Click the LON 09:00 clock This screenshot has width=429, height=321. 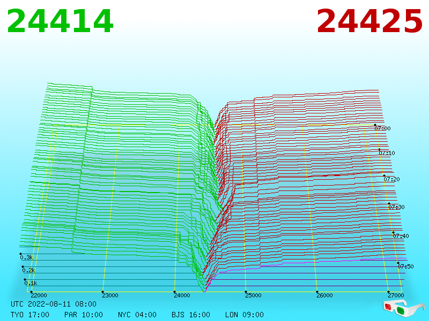(245, 315)
